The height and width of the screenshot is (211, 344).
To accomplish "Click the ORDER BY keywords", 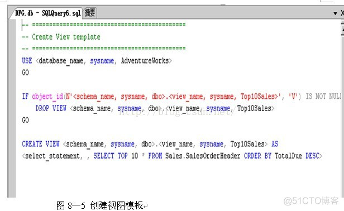I will coord(257,156).
